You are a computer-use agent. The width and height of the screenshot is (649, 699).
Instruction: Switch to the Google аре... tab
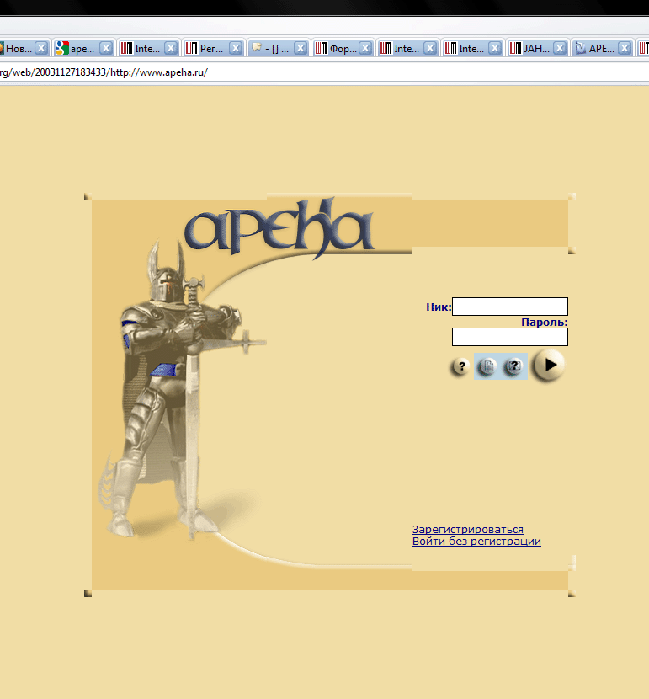pos(82,49)
